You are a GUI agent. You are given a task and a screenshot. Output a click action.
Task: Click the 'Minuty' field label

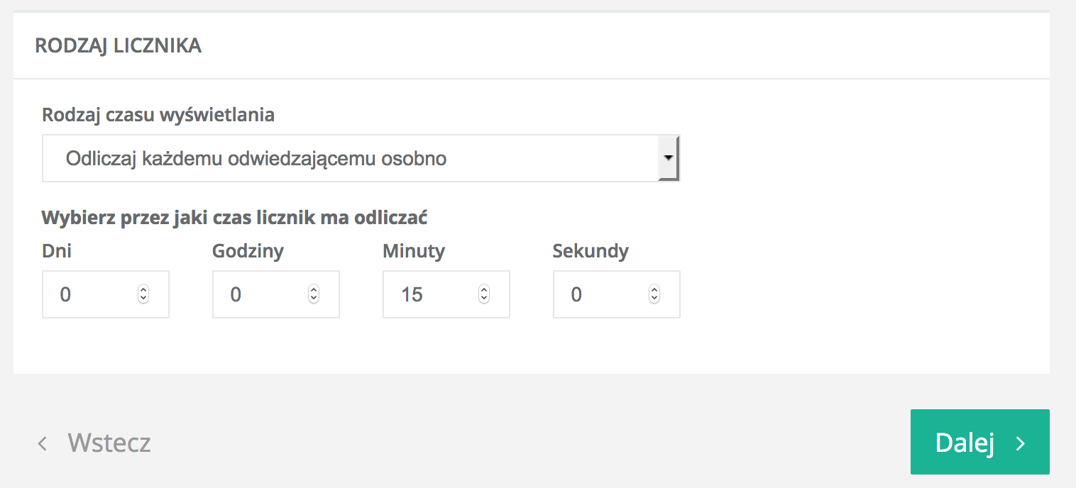413,251
